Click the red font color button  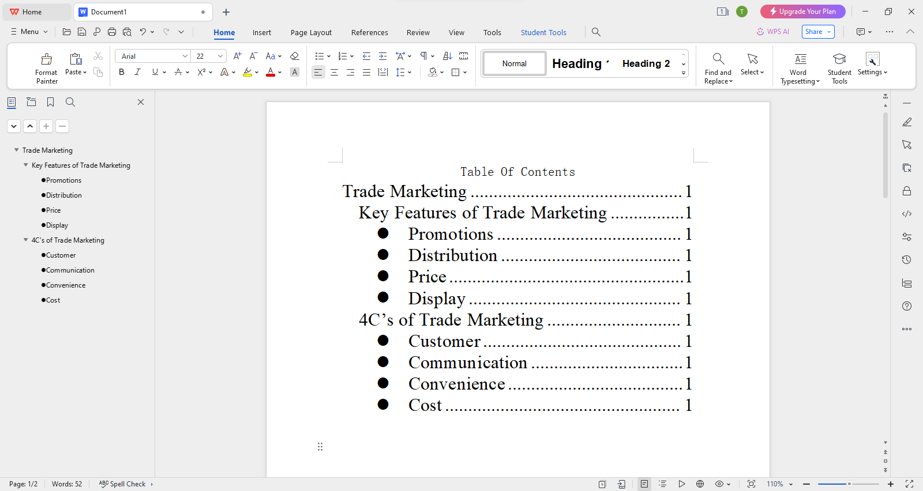[x=271, y=72]
